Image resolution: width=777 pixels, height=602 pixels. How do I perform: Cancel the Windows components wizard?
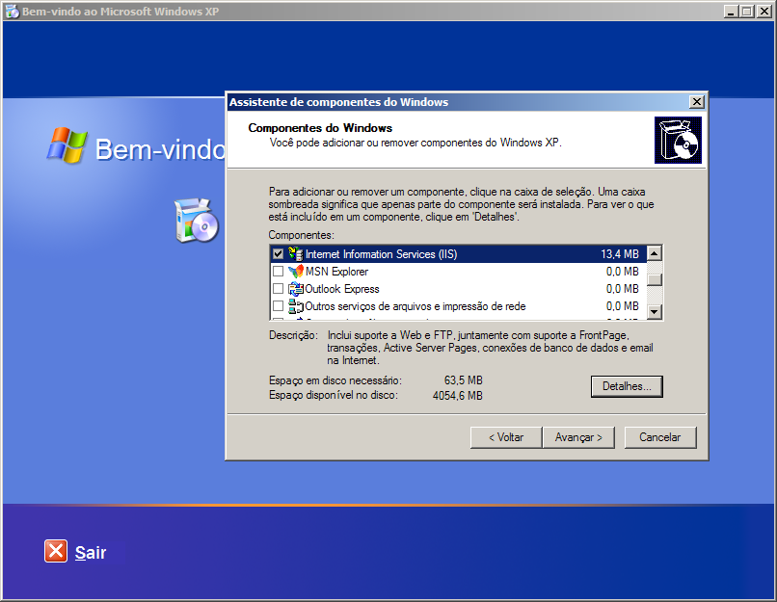(660, 437)
